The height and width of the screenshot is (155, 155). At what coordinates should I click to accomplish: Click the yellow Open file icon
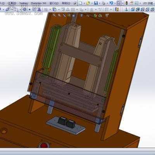[88, 3]
